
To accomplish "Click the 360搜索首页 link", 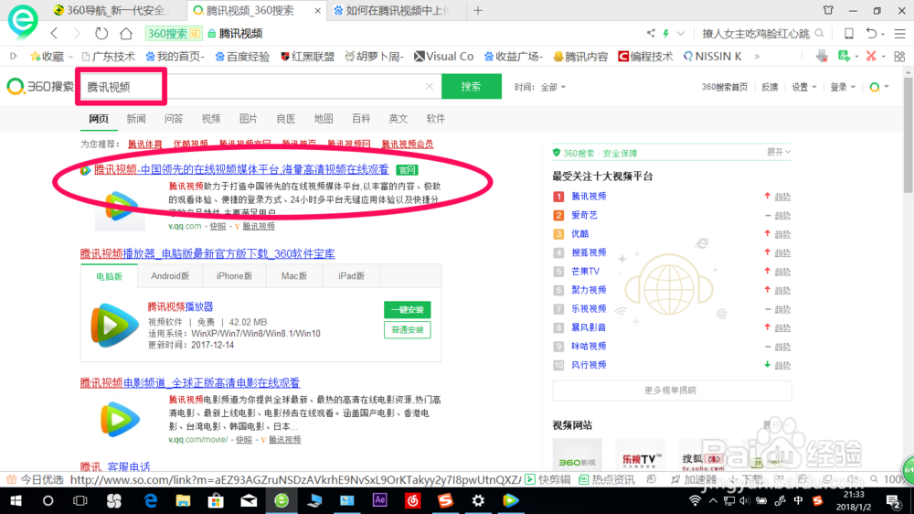I will click(x=725, y=87).
